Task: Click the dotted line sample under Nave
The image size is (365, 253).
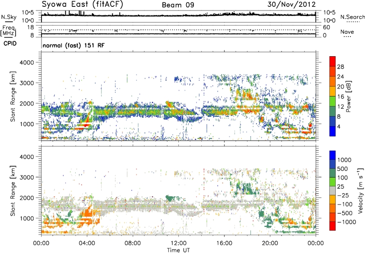Action: point(347,37)
